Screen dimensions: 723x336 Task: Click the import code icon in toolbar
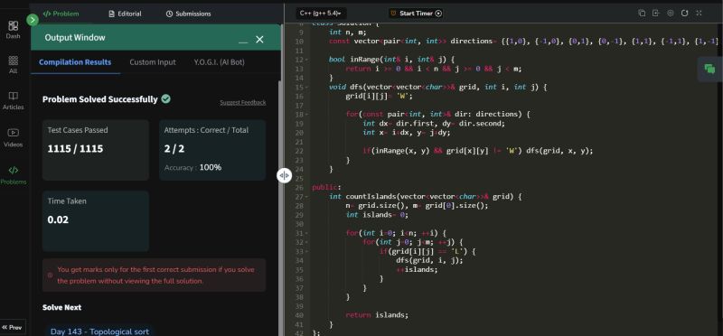(656, 14)
